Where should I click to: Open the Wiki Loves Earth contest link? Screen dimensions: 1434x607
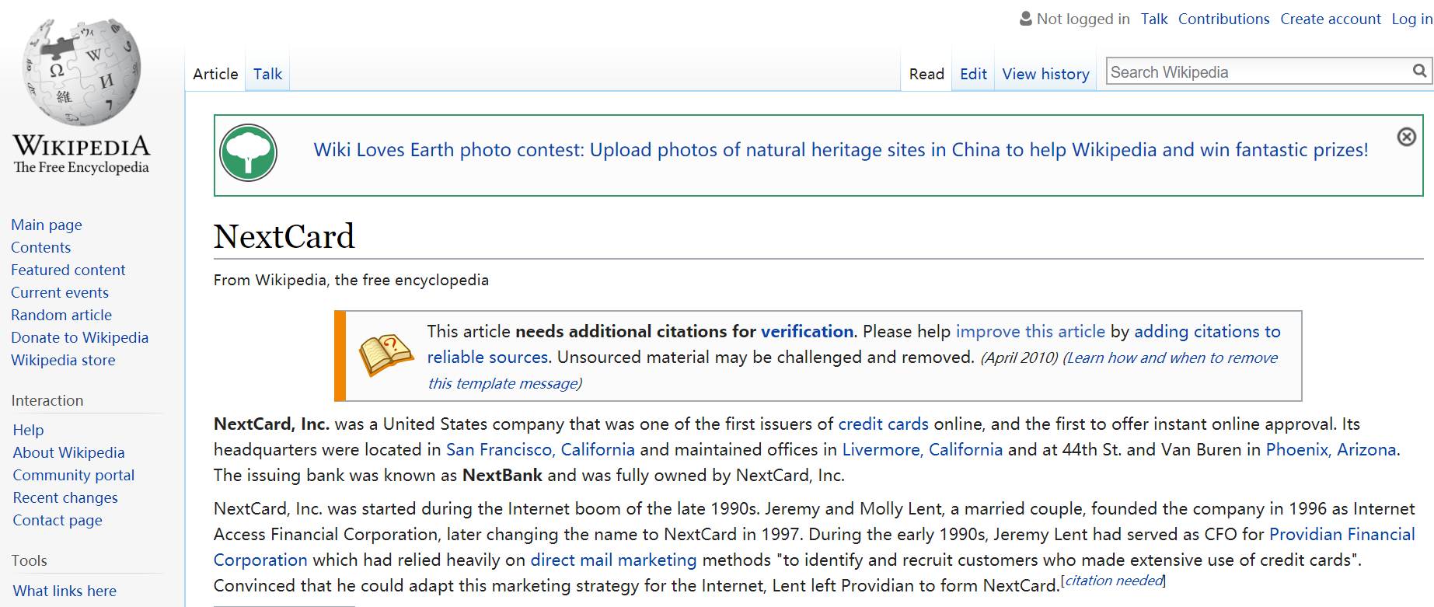[840, 149]
